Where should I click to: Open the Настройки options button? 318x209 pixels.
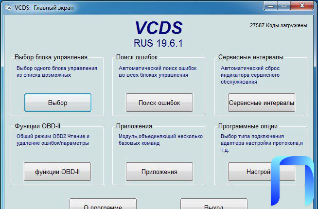pos(262,172)
